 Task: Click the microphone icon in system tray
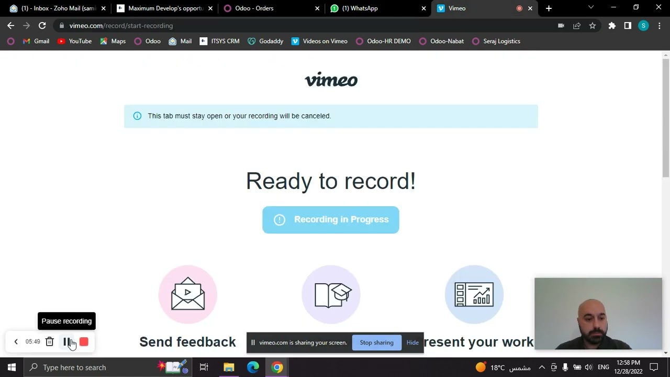click(565, 368)
